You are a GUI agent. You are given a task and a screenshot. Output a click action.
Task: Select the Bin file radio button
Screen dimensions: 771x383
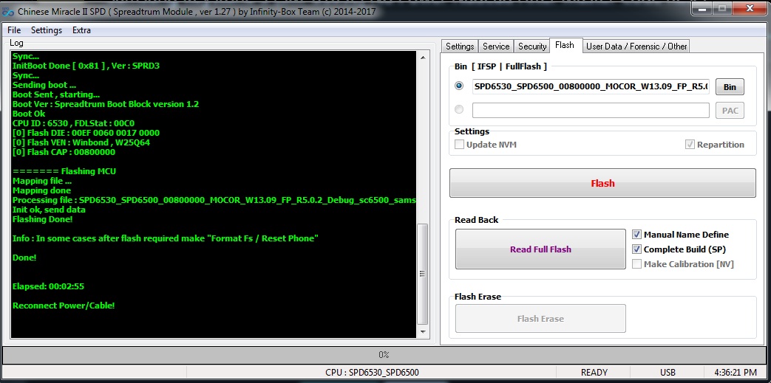[x=459, y=86]
